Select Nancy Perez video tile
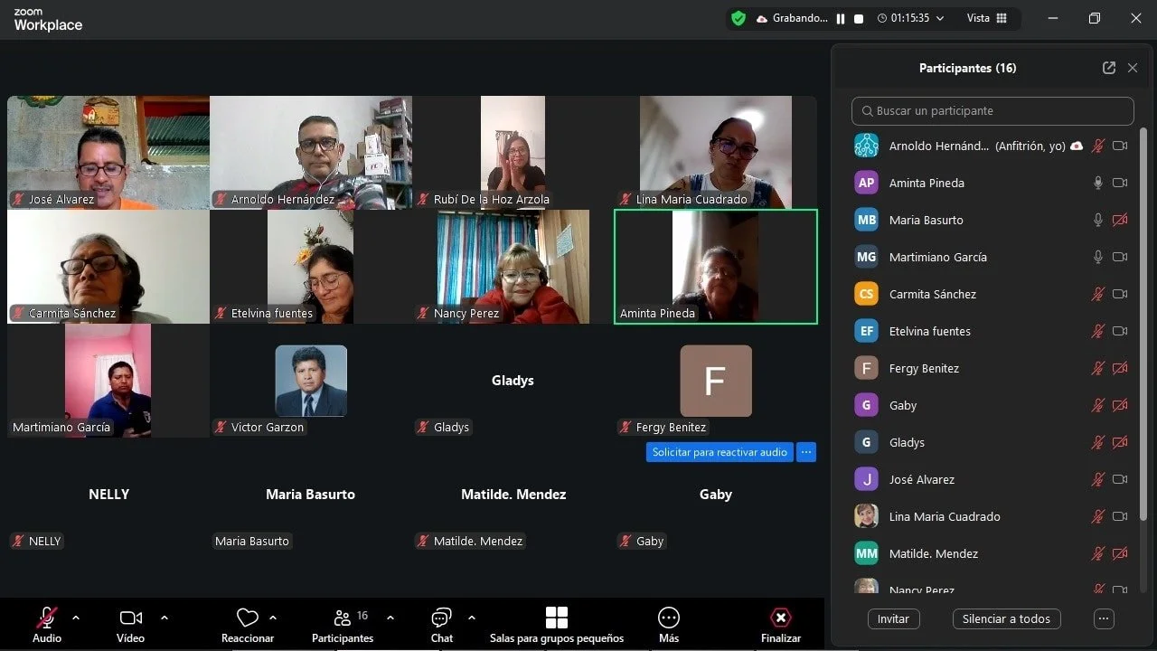Screen dimensions: 1157x651 (513, 267)
